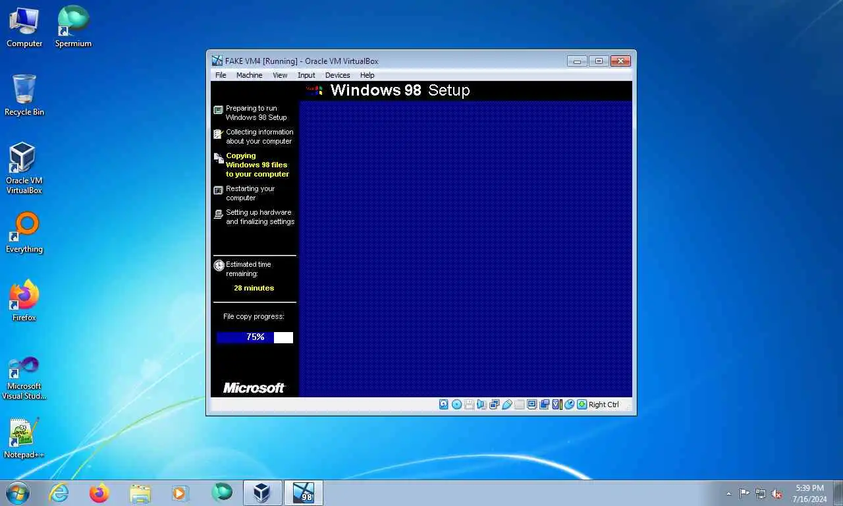Launch Firefox from the taskbar
Screen dimensions: 843x506
pyautogui.click(x=99, y=493)
